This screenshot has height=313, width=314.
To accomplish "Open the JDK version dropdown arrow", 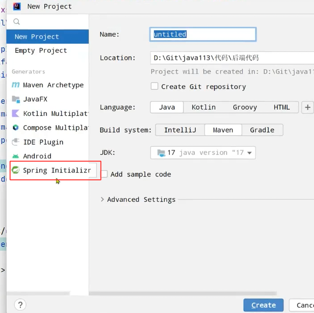I will tap(249, 153).
